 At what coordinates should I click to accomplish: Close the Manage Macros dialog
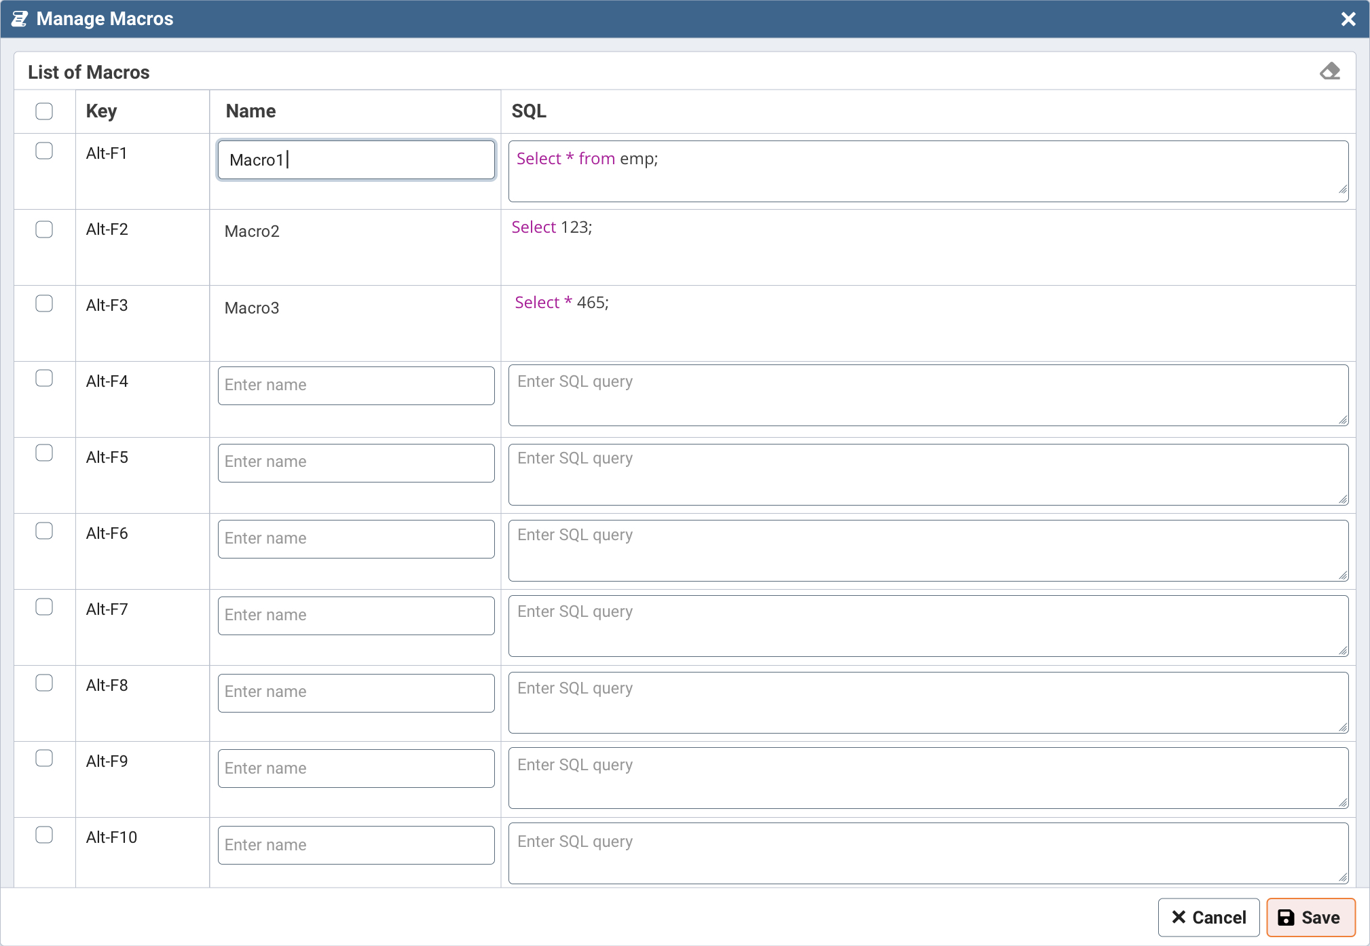tap(1348, 19)
